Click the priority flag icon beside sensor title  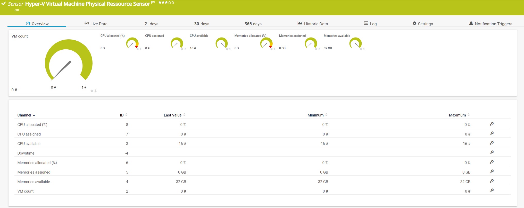point(153,3)
